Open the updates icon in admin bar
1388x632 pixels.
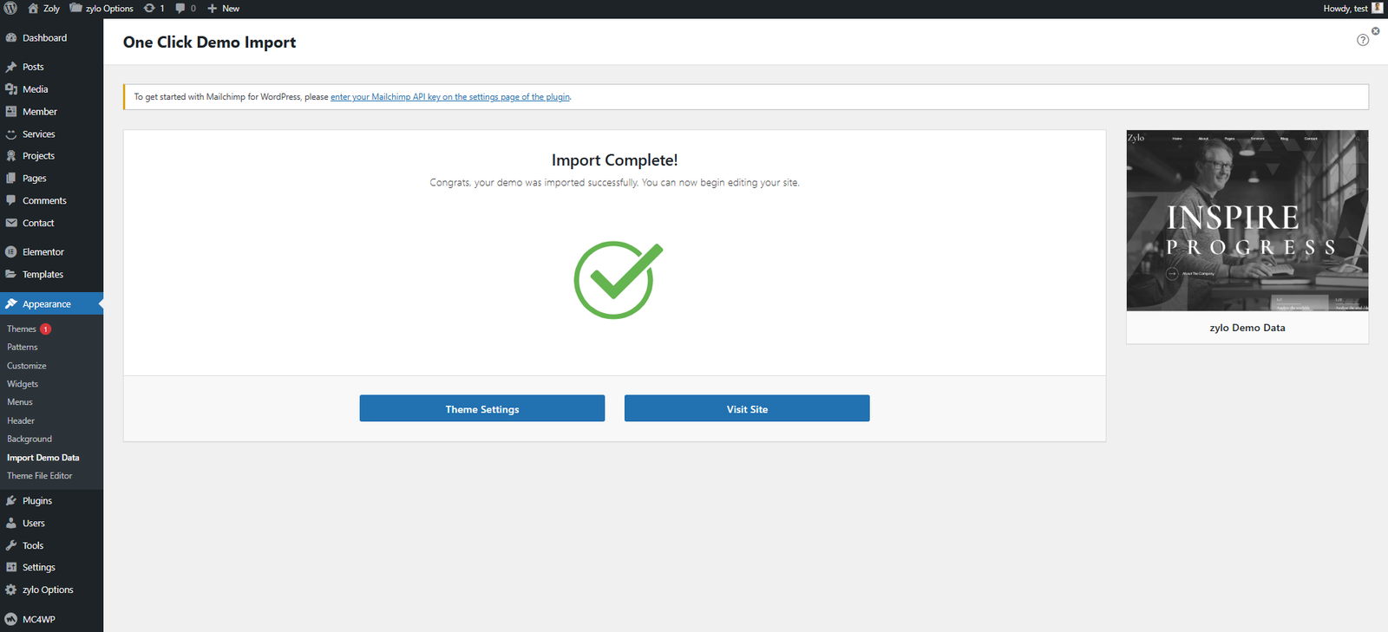click(x=149, y=9)
